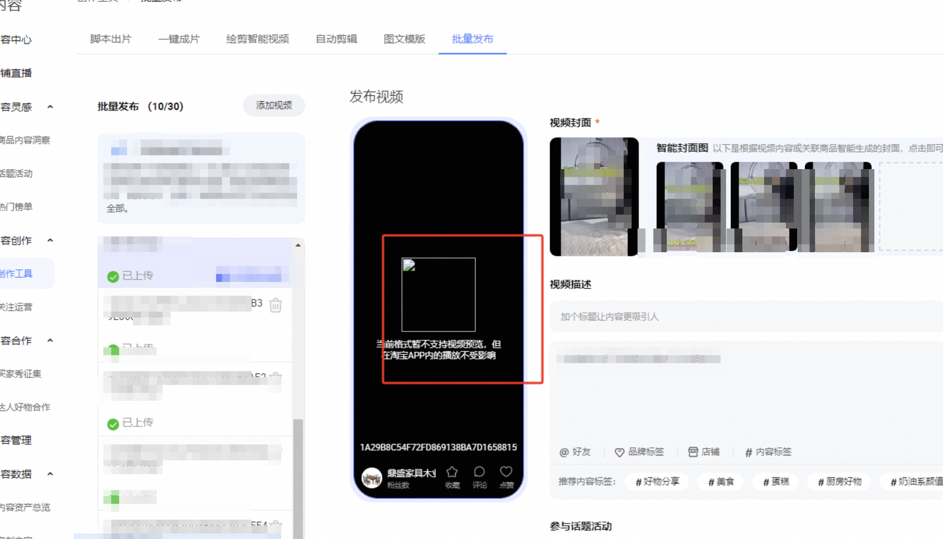Collapse the 内容数据 sidebar section
Screen dimensions: 943x539
pyautogui.click(x=50, y=474)
